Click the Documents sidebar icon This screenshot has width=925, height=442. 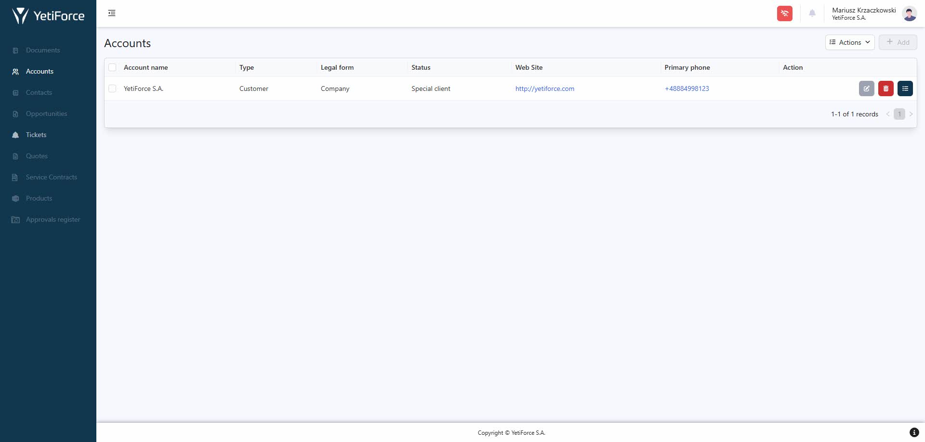[x=15, y=51]
